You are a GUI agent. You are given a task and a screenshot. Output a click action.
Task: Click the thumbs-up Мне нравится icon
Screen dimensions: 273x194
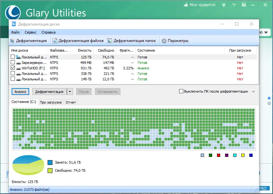pos(186,5)
